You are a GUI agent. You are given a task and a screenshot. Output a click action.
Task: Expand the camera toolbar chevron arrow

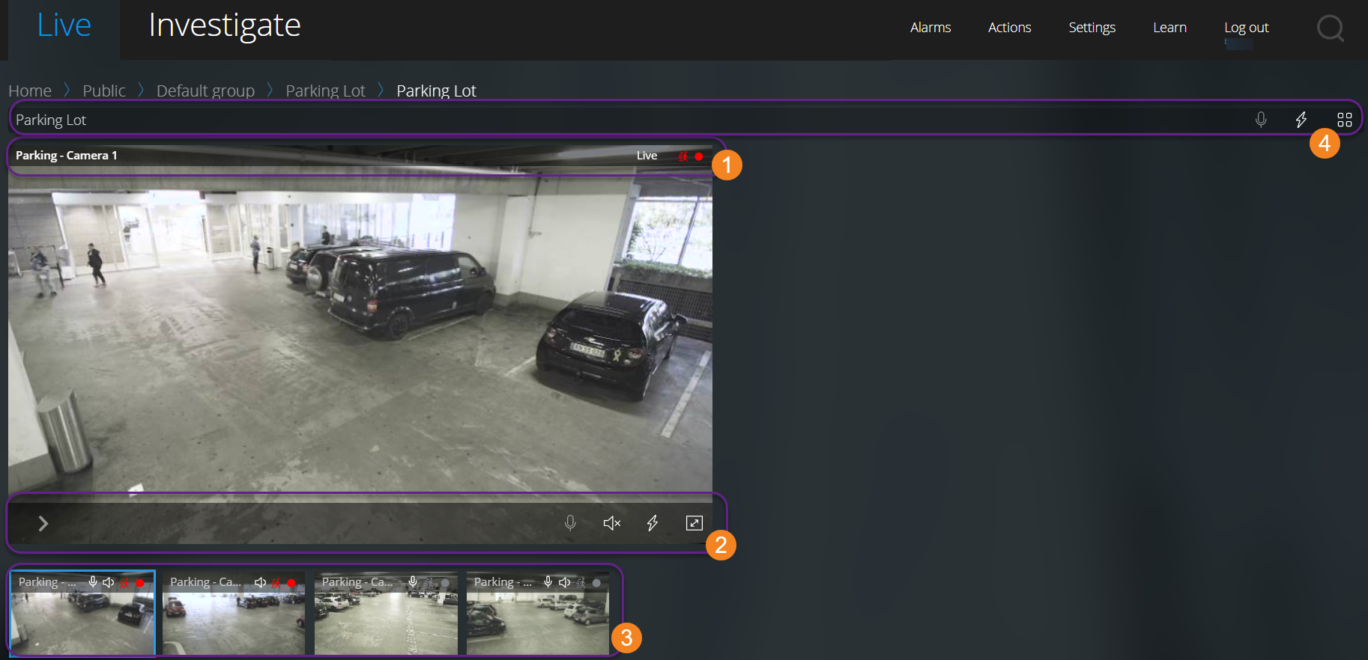coord(43,523)
